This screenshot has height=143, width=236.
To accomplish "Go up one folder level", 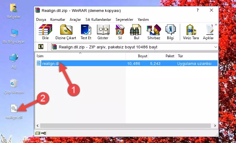I will (41, 47).
